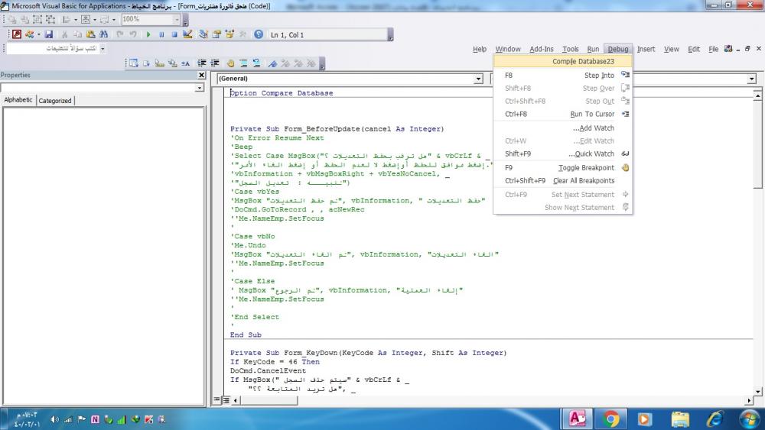This screenshot has height=430, width=765.
Task: Open the 100% zoom dropdown
Action: point(177,20)
